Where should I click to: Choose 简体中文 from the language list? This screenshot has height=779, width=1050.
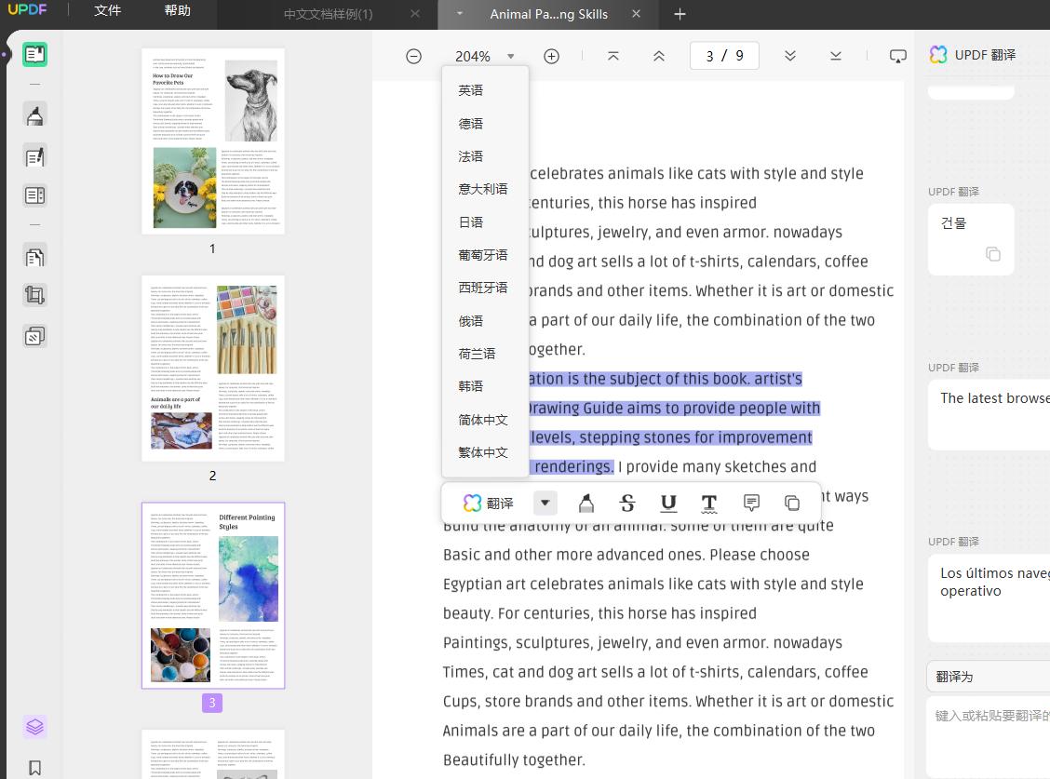pos(483,420)
